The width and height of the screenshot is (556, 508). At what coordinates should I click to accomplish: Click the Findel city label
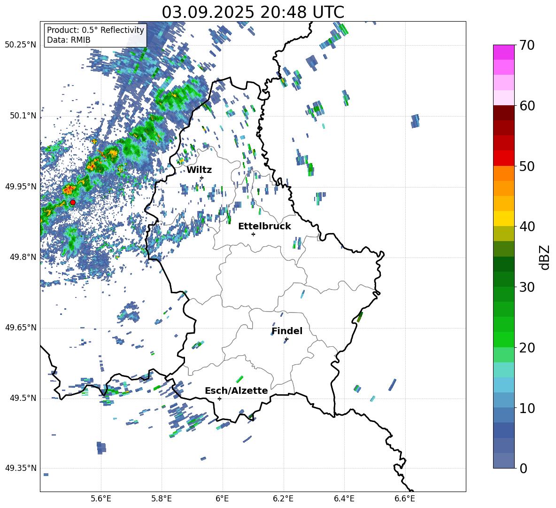[x=287, y=331]
